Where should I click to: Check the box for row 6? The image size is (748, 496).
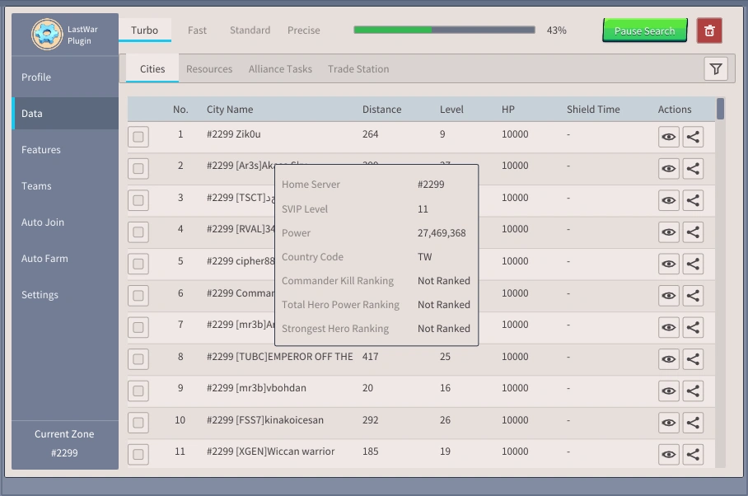pyautogui.click(x=138, y=296)
